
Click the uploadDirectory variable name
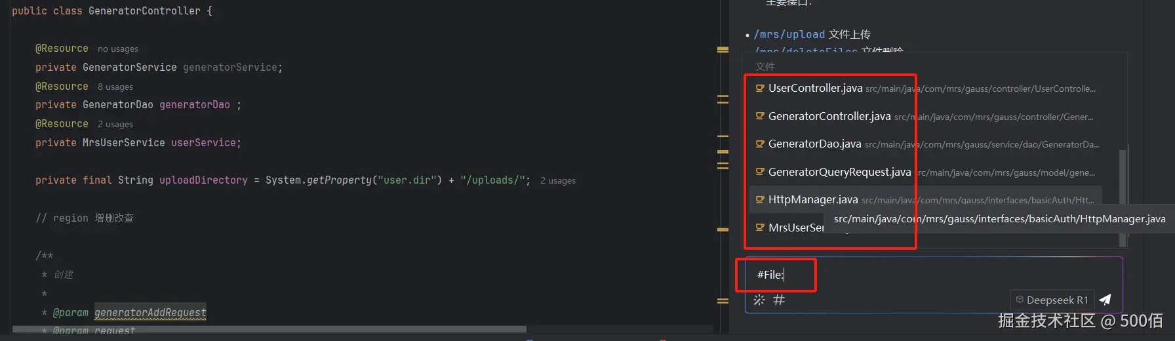point(203,180)
